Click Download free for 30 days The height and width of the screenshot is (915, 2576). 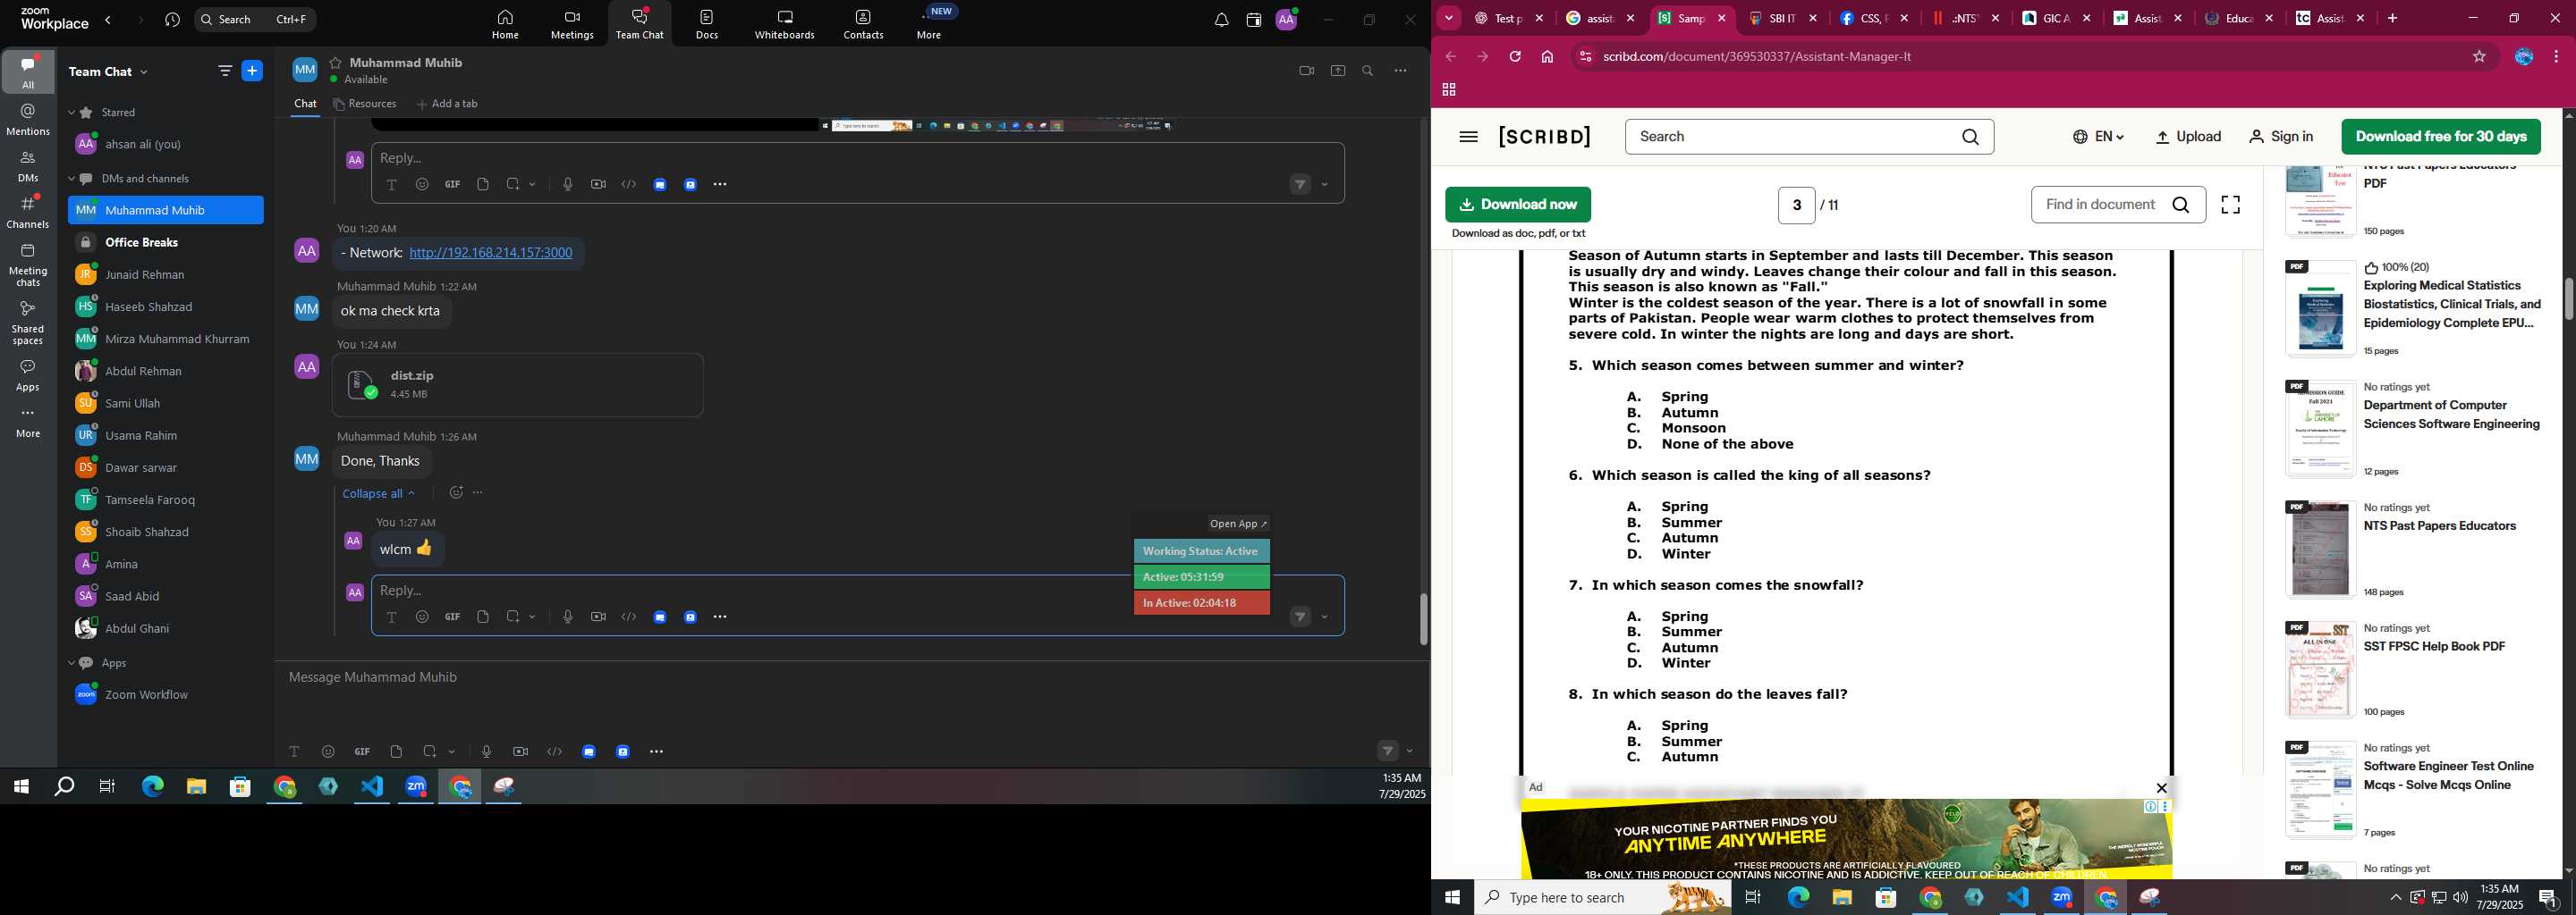2441,137
